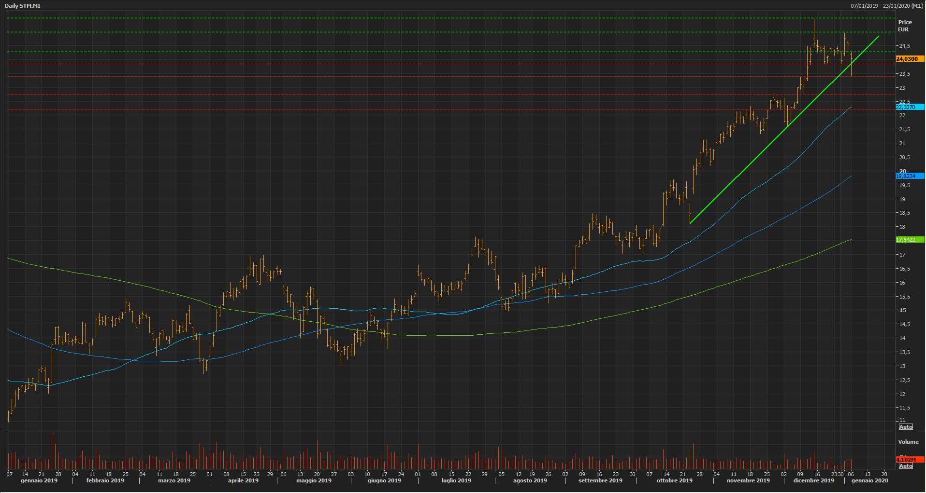
Task: Click the Volume pane label
Action: pos(908,442)
